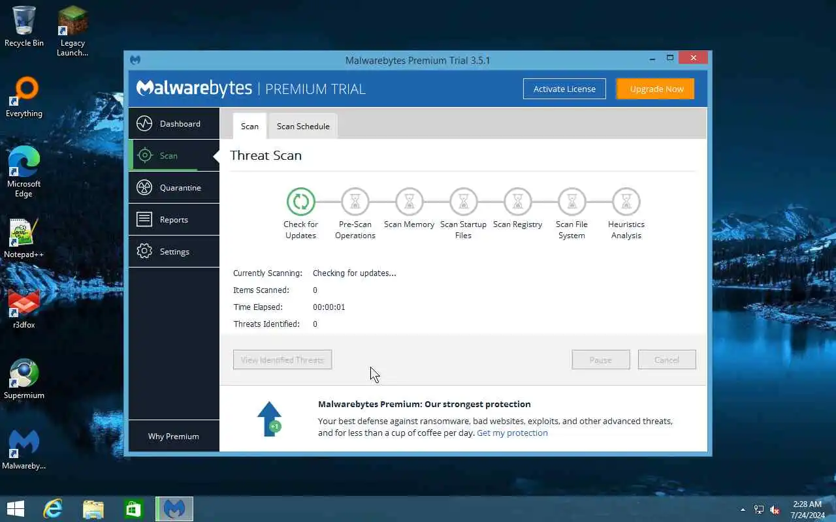Open the Dashboard section in sidebar
Viewport: 836px width, 522px height.
point(174,123)
